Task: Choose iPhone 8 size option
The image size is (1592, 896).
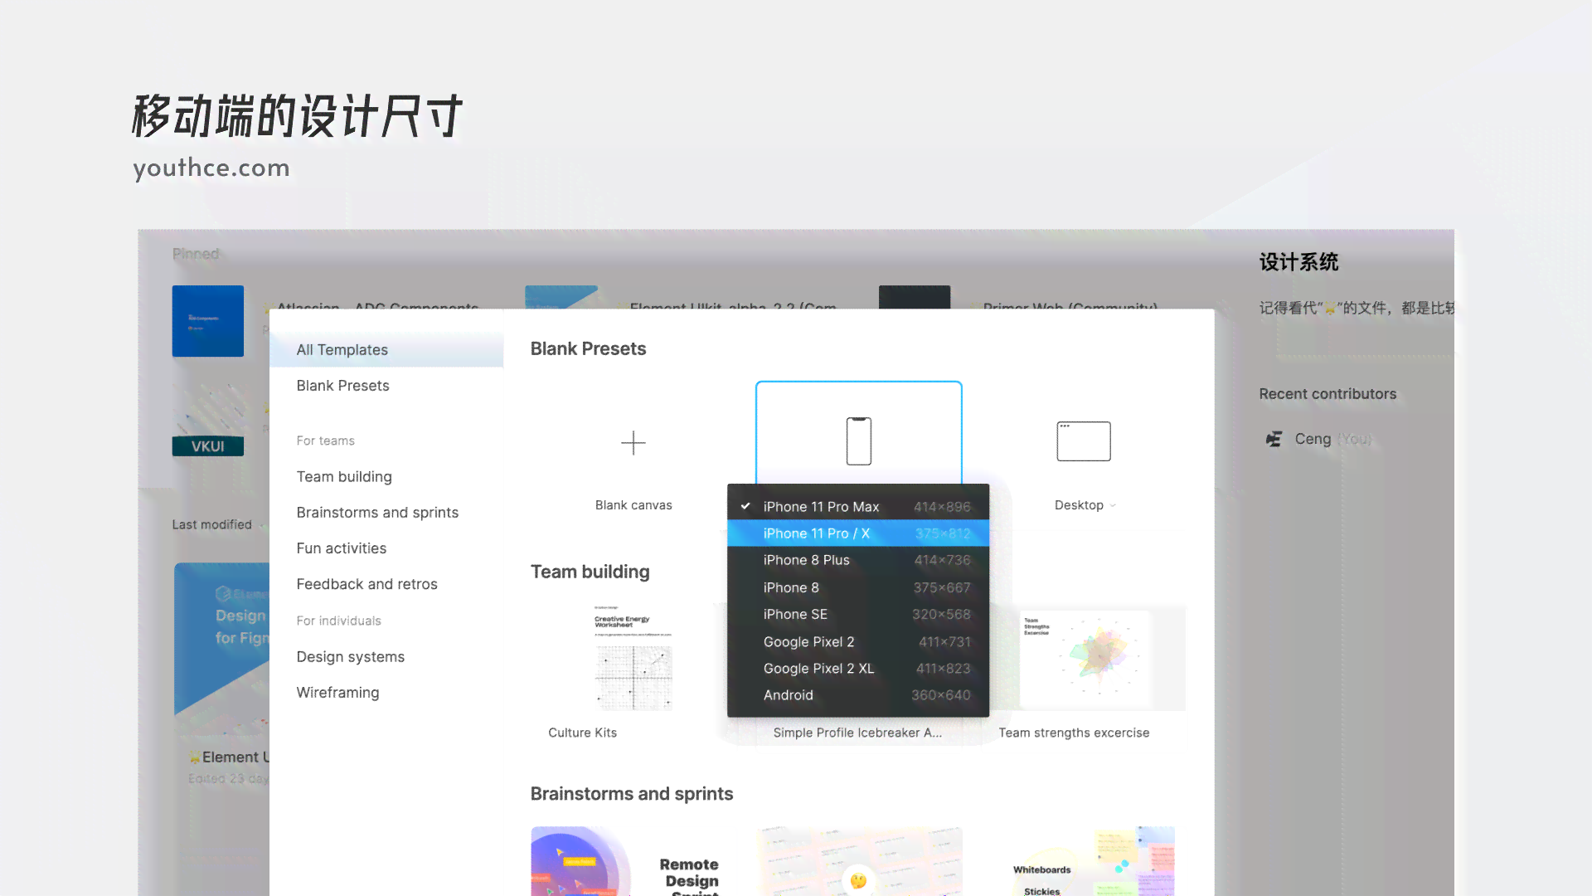Action: pos(858,587)
